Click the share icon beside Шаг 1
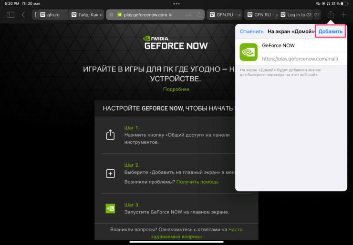The width and height of the screenshot is (353, 245). [110, 134]
